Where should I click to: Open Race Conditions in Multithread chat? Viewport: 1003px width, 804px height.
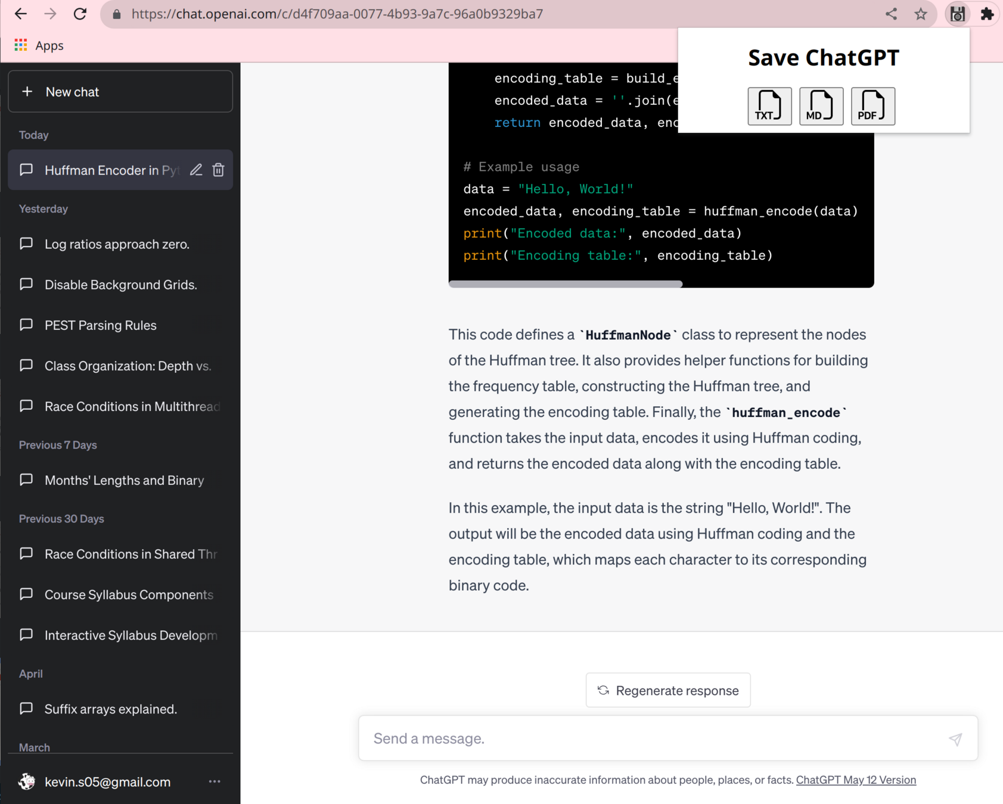point(120,406)
